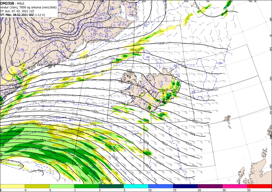Click the "10W" longitude label
Image resolution: width=272 pixels, height=192 pixels.
186,1
